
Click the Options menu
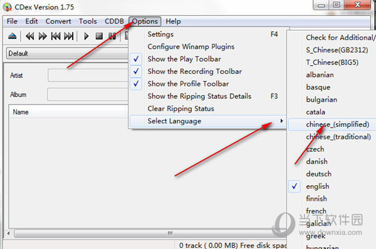click(145, 21)
